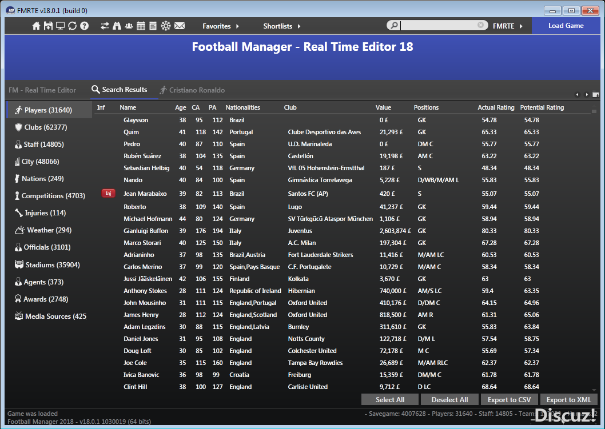
Task: Select the Joe Cole player row
Action: click(344, 363)
